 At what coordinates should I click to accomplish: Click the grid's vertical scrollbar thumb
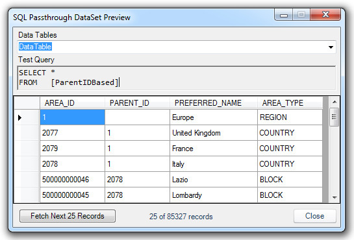[334, 117]
